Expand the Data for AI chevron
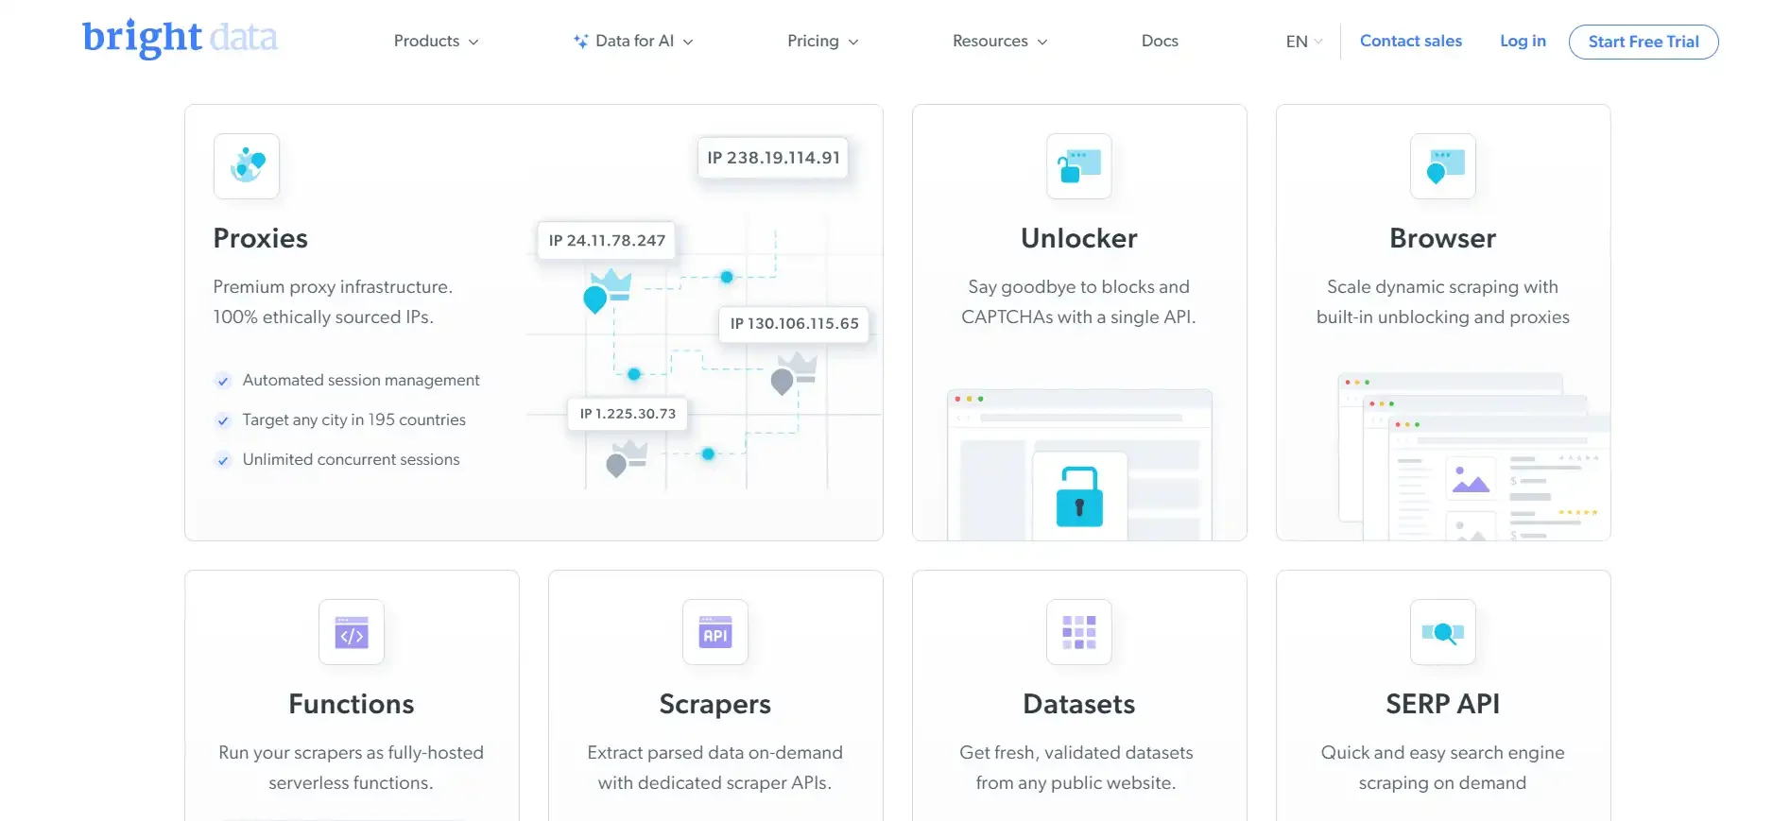 pos(688,43)
